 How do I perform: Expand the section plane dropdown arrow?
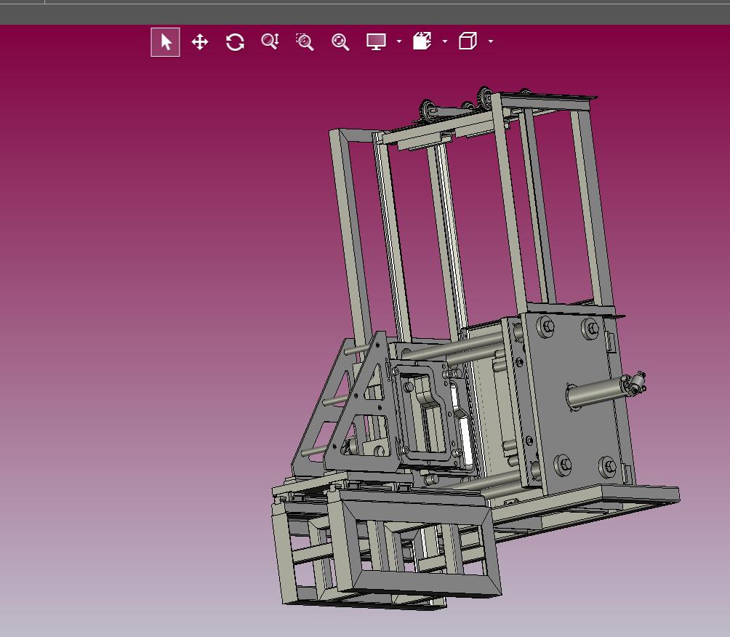click(x=444, y=41)
